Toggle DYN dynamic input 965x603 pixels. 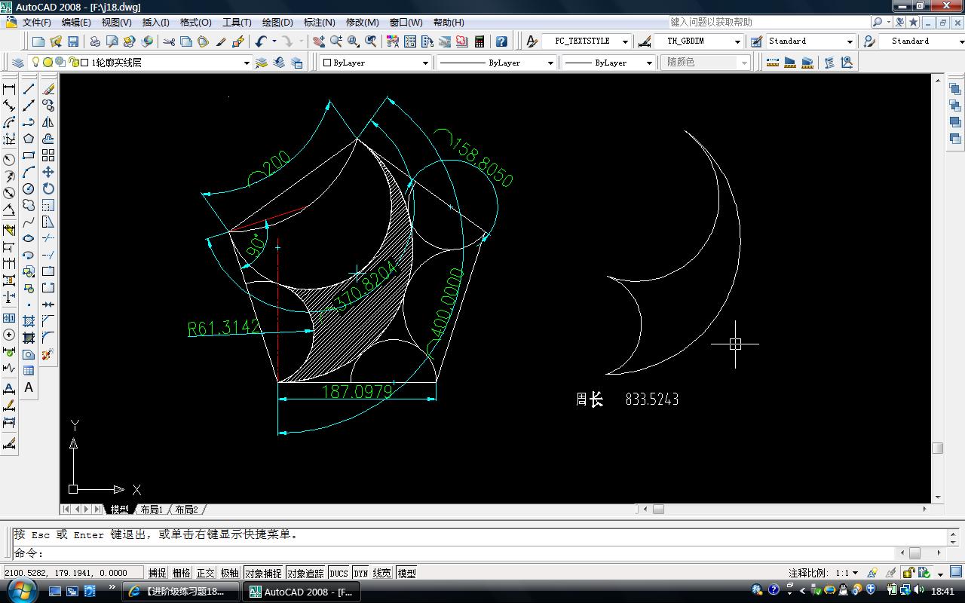click(x=361, y=573)
